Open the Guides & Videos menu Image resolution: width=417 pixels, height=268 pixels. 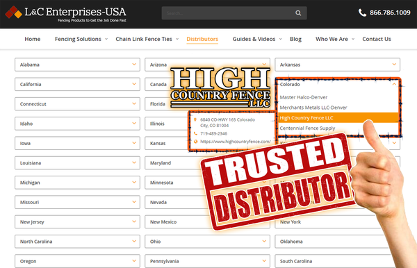(x=254, y=39)
